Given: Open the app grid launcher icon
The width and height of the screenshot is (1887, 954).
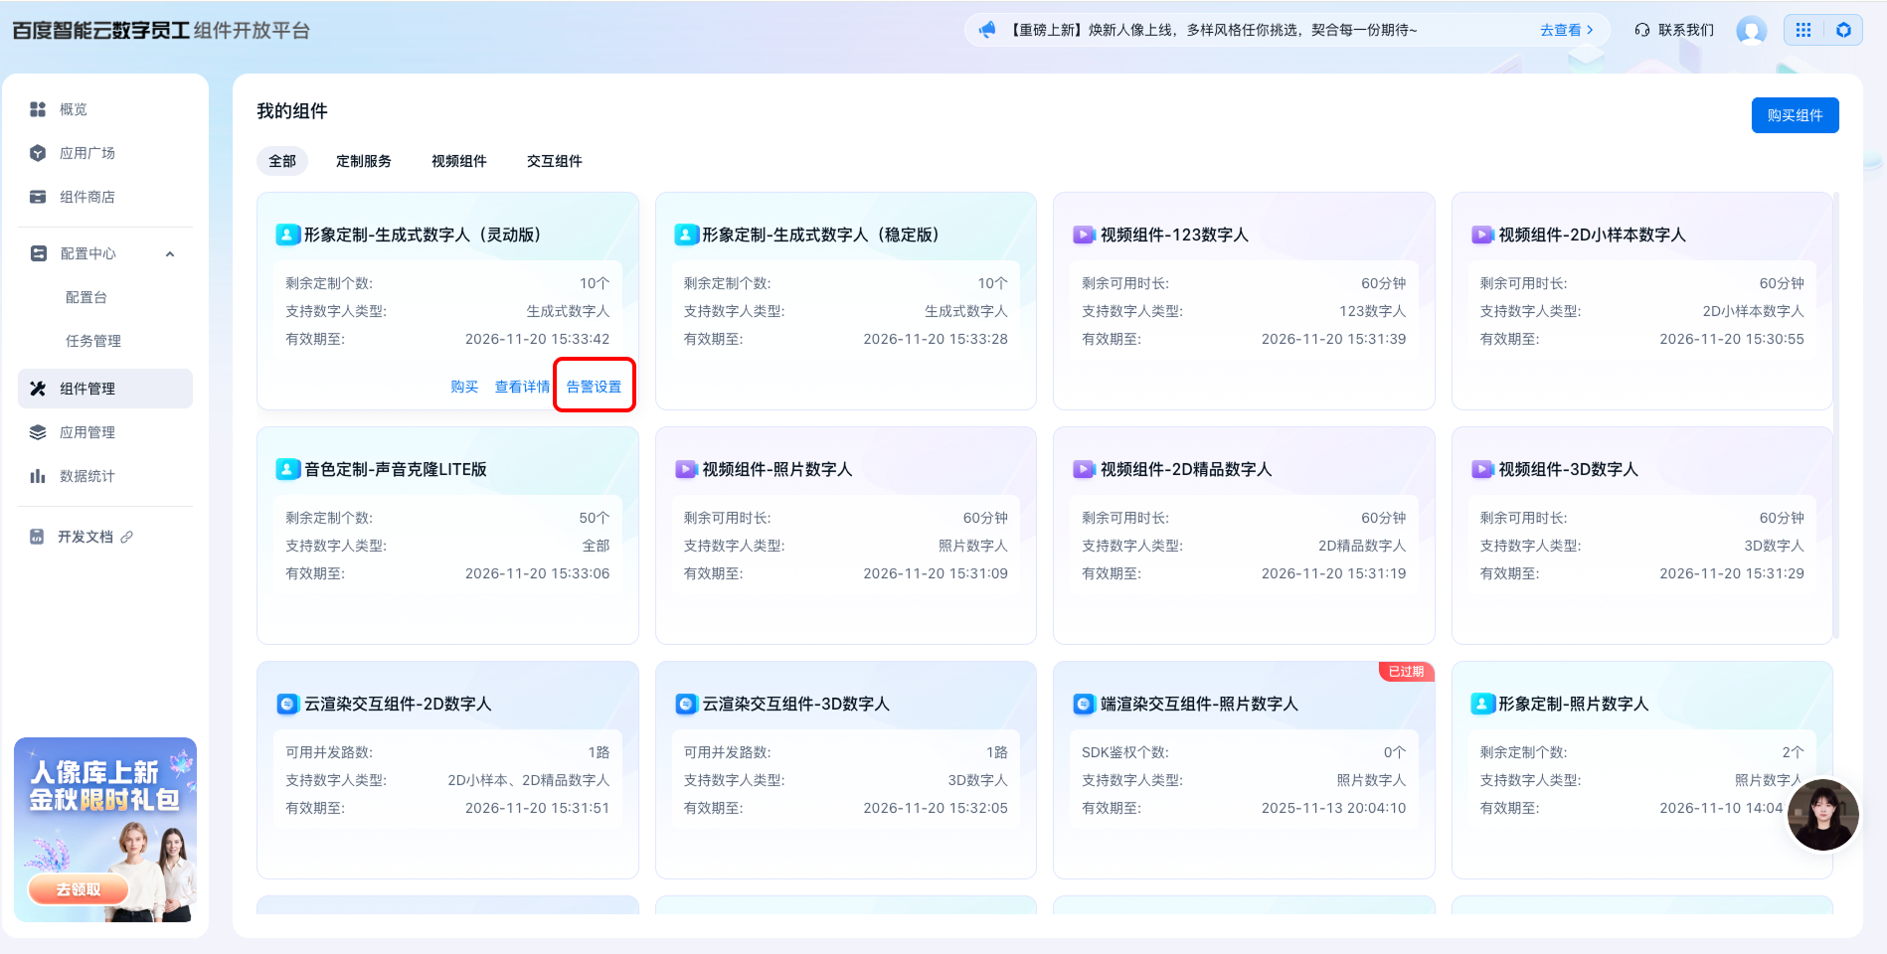Looking at the screenshot, I should pyautogui.click(x=1803, y=30).
